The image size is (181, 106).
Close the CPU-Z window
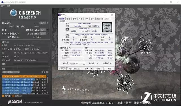[x=112, y=15]
